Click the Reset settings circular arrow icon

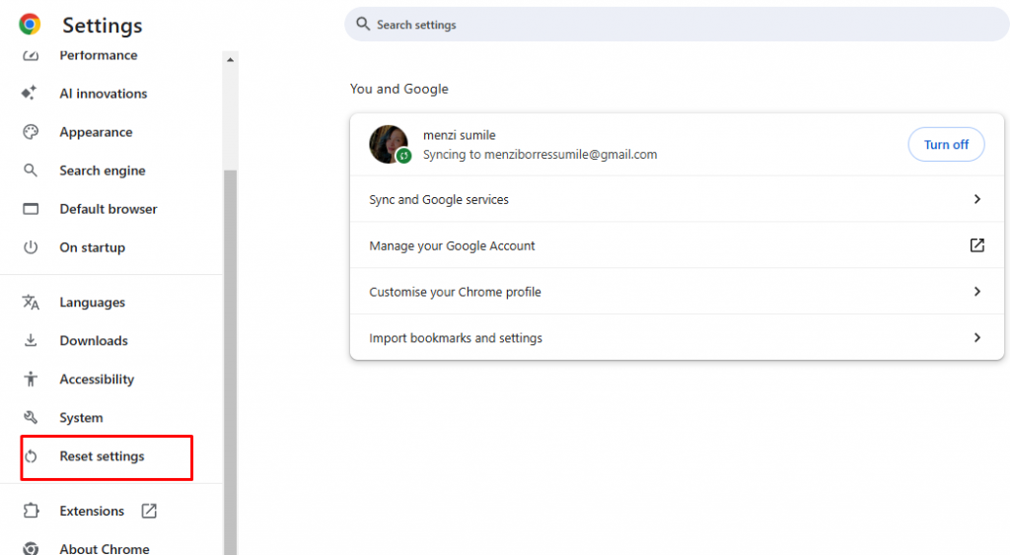tap(31, 456)
